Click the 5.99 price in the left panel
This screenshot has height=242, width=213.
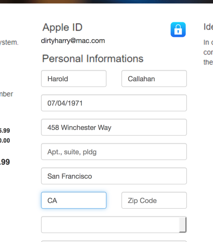click(5, 131)
